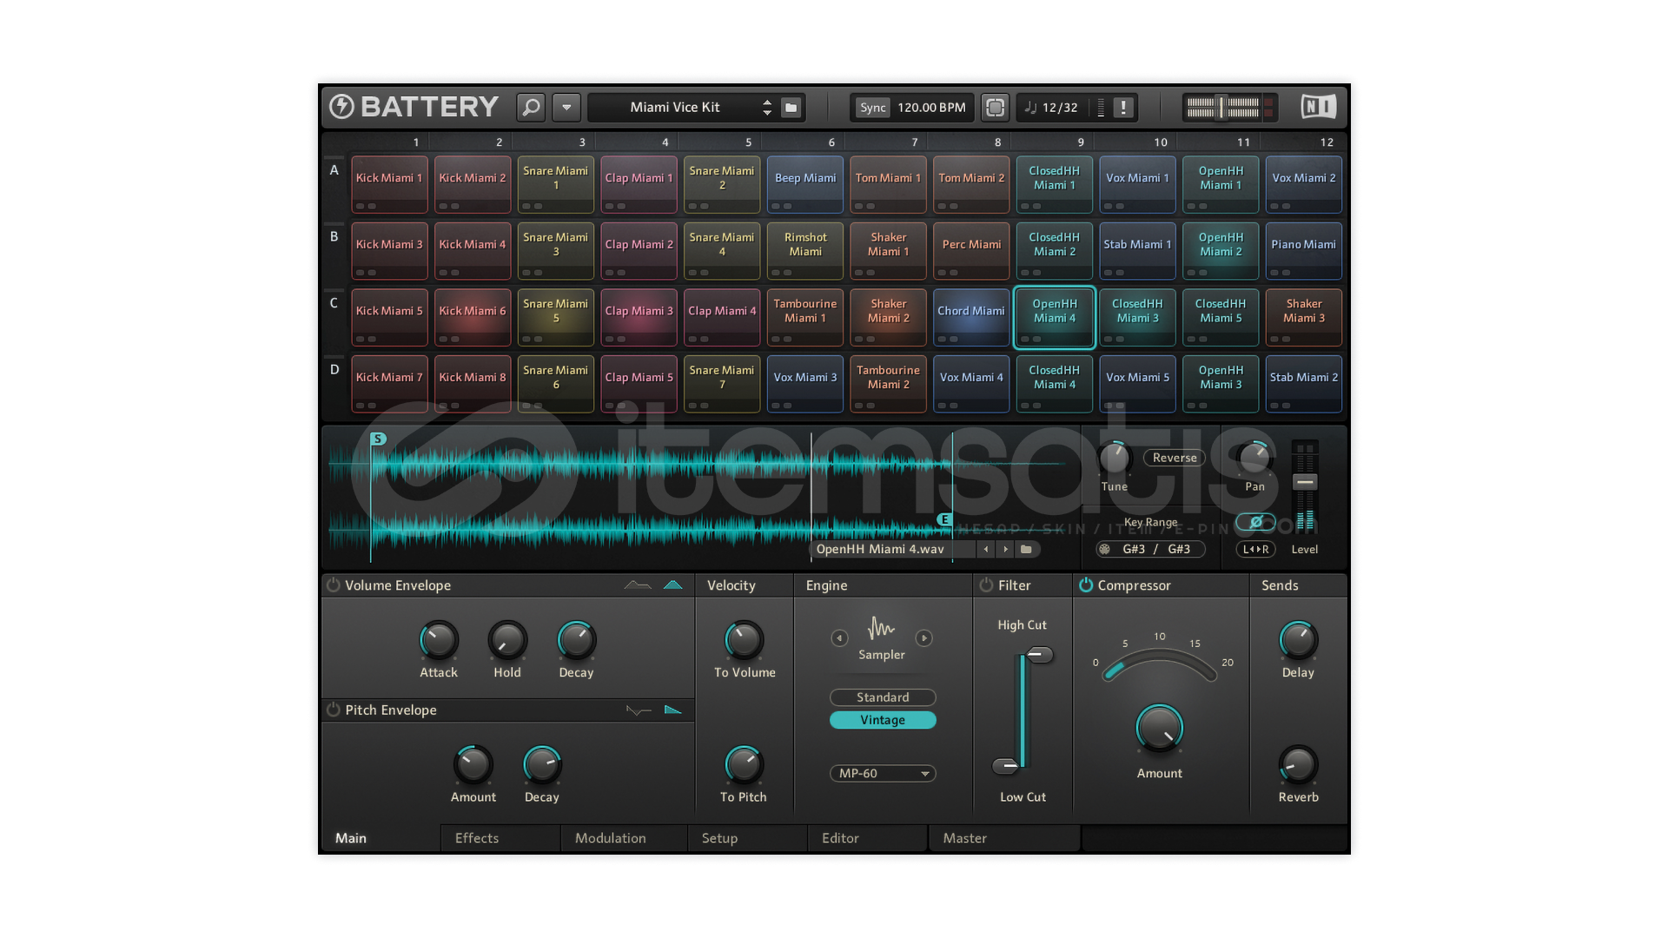Screen dimensions: 1668x938
Task: Switch to the Modulation tab
Action: coord(623,838)
